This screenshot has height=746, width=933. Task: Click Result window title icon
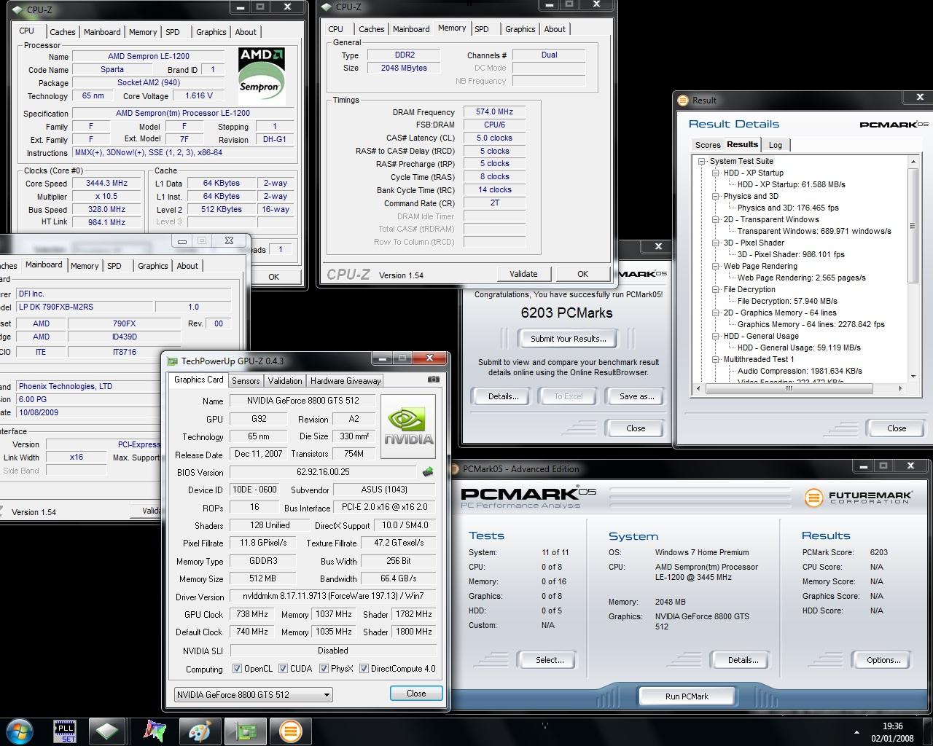click(683, 101)
